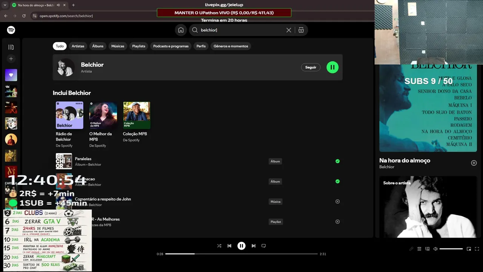Open the Paralelas album title
Screen dimensions: 483x272
pyautogui.click(x=83, y=159)
